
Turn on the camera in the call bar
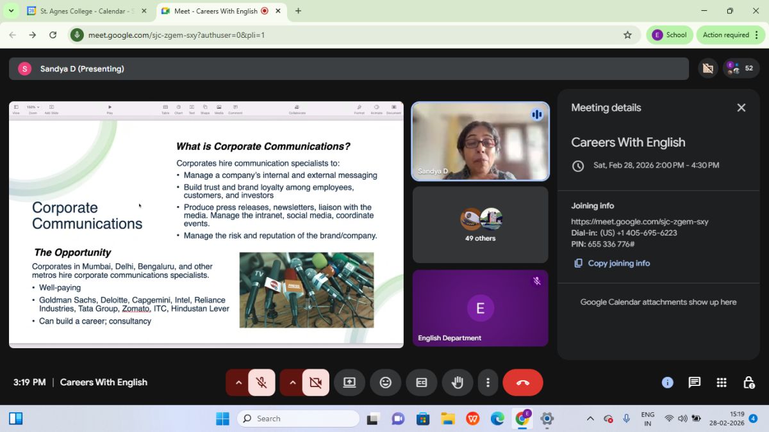315,383
